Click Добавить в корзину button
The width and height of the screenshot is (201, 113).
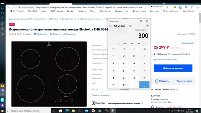173,68
